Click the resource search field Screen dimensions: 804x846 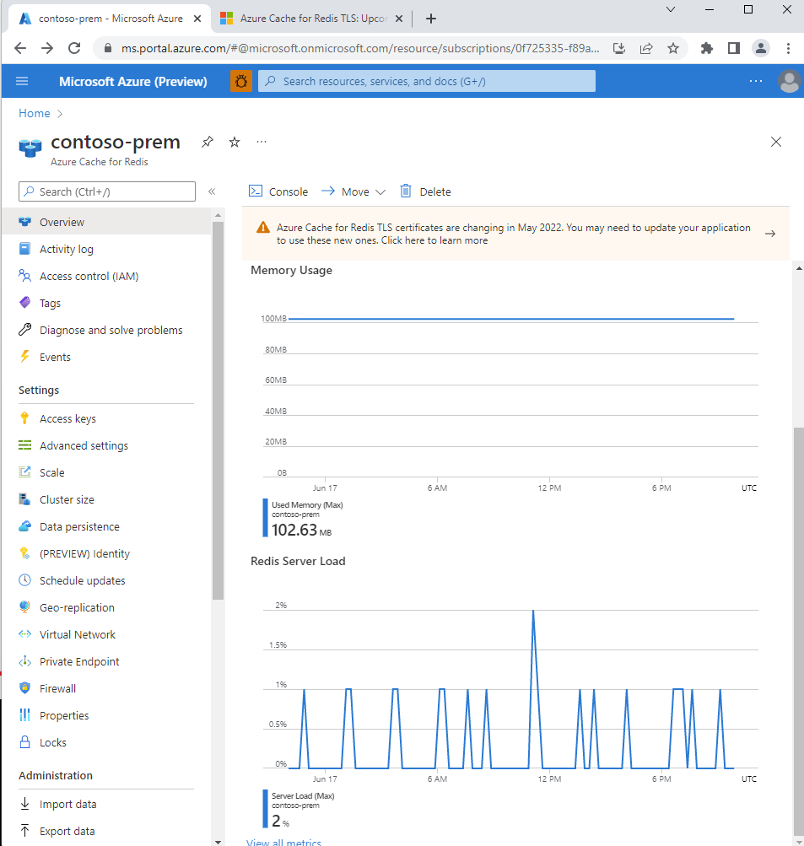[x=426, y=81]
